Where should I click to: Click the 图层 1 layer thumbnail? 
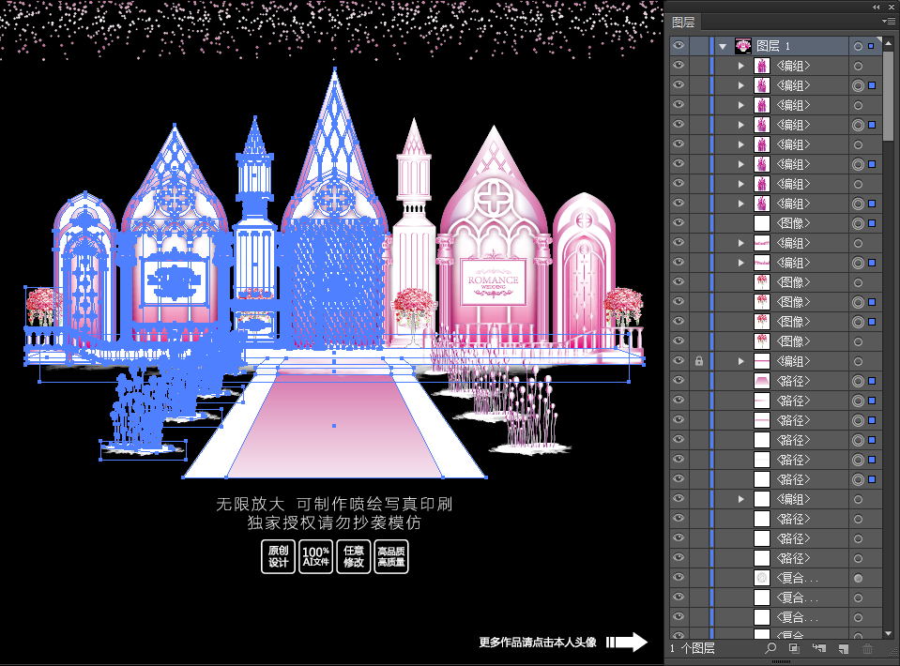743,46
